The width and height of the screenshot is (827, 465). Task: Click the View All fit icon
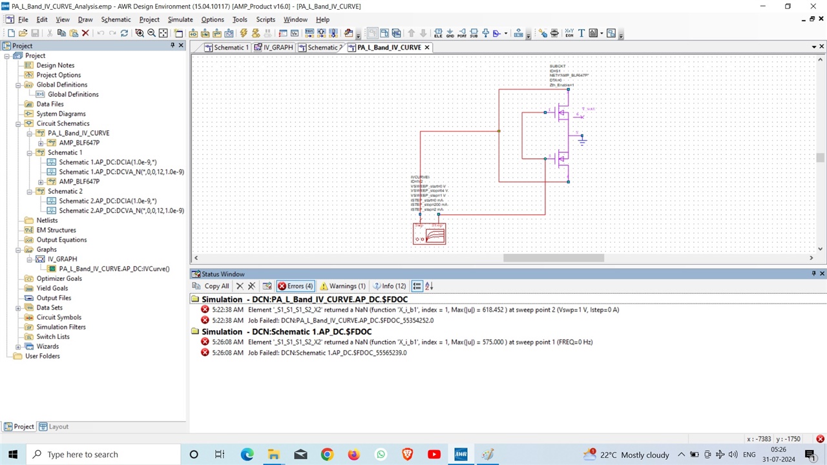click(x=163, y=33)
